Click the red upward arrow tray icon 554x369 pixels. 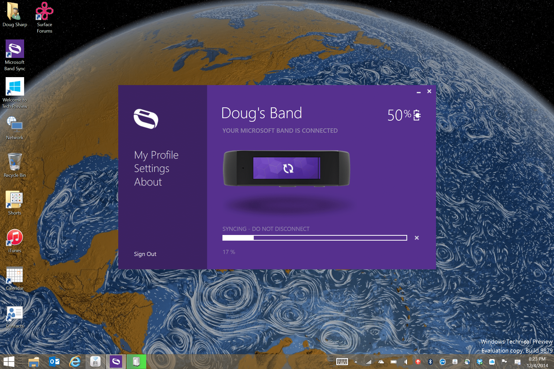click(x=418, y=362)
